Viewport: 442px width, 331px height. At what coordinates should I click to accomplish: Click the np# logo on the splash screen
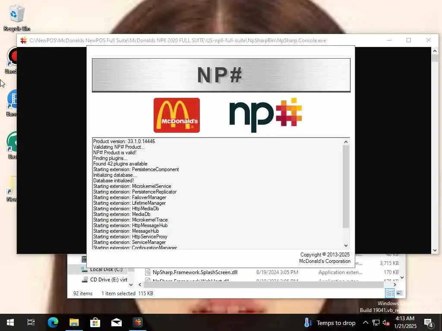265,115
